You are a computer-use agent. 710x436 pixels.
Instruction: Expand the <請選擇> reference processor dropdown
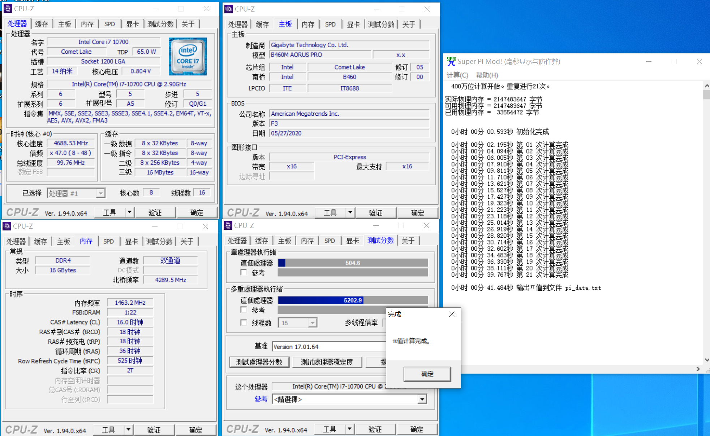coord(422,399)
